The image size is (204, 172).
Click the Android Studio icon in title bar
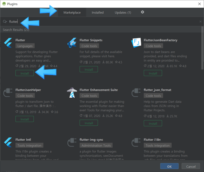4,4
